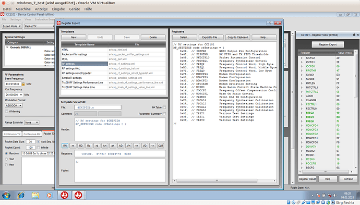
Task: Click the VirtualBox USB pen status icon
Action: 303,202
